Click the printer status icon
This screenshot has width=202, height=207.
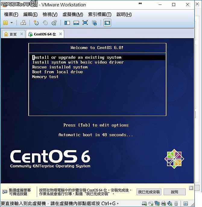[163, 203]
